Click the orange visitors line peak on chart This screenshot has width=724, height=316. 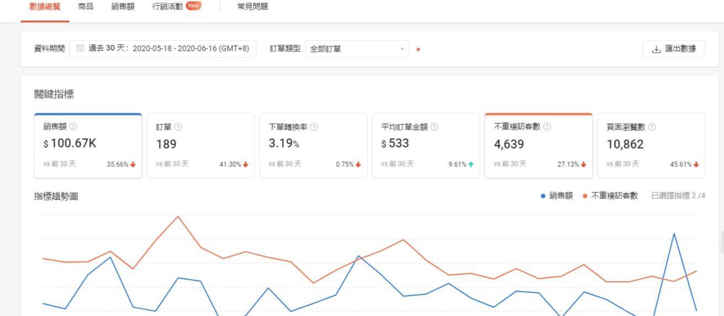pyautogui.click(x=178, y=216)
